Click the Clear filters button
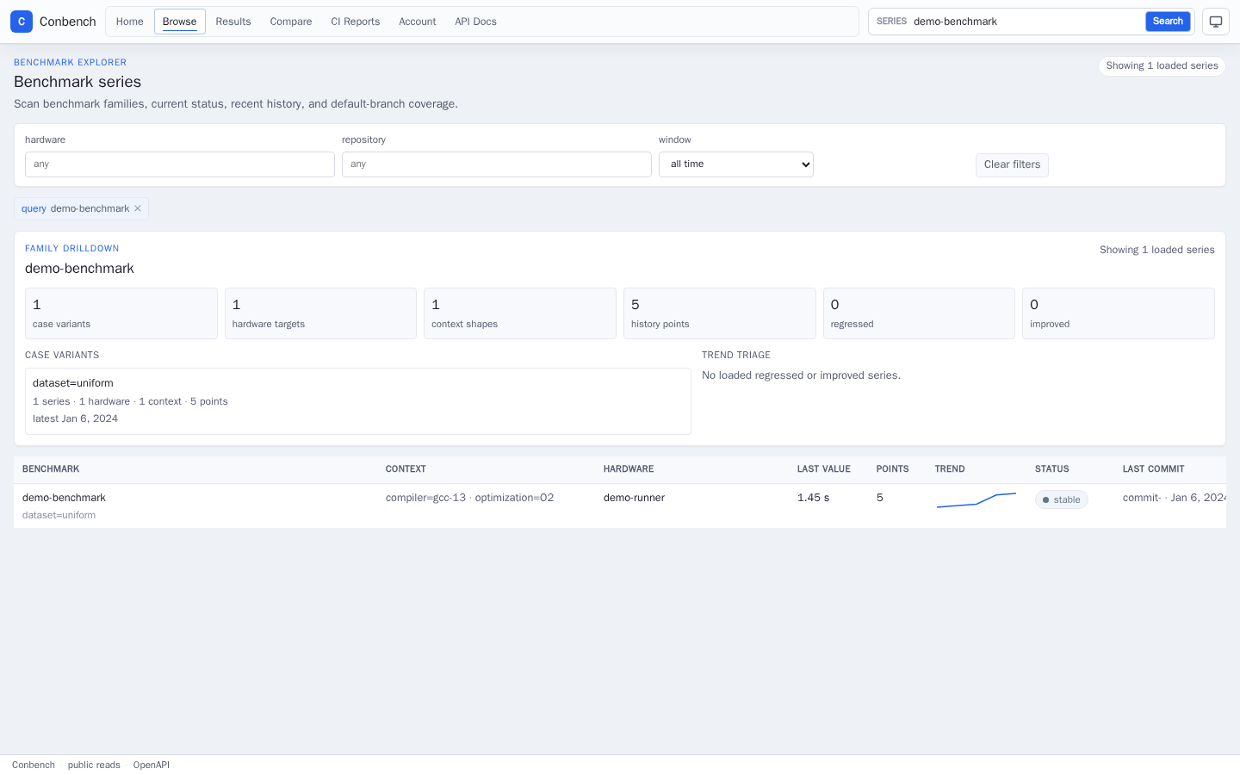The height and width of the screenshot is (775, 1240). click(1012, 164)
